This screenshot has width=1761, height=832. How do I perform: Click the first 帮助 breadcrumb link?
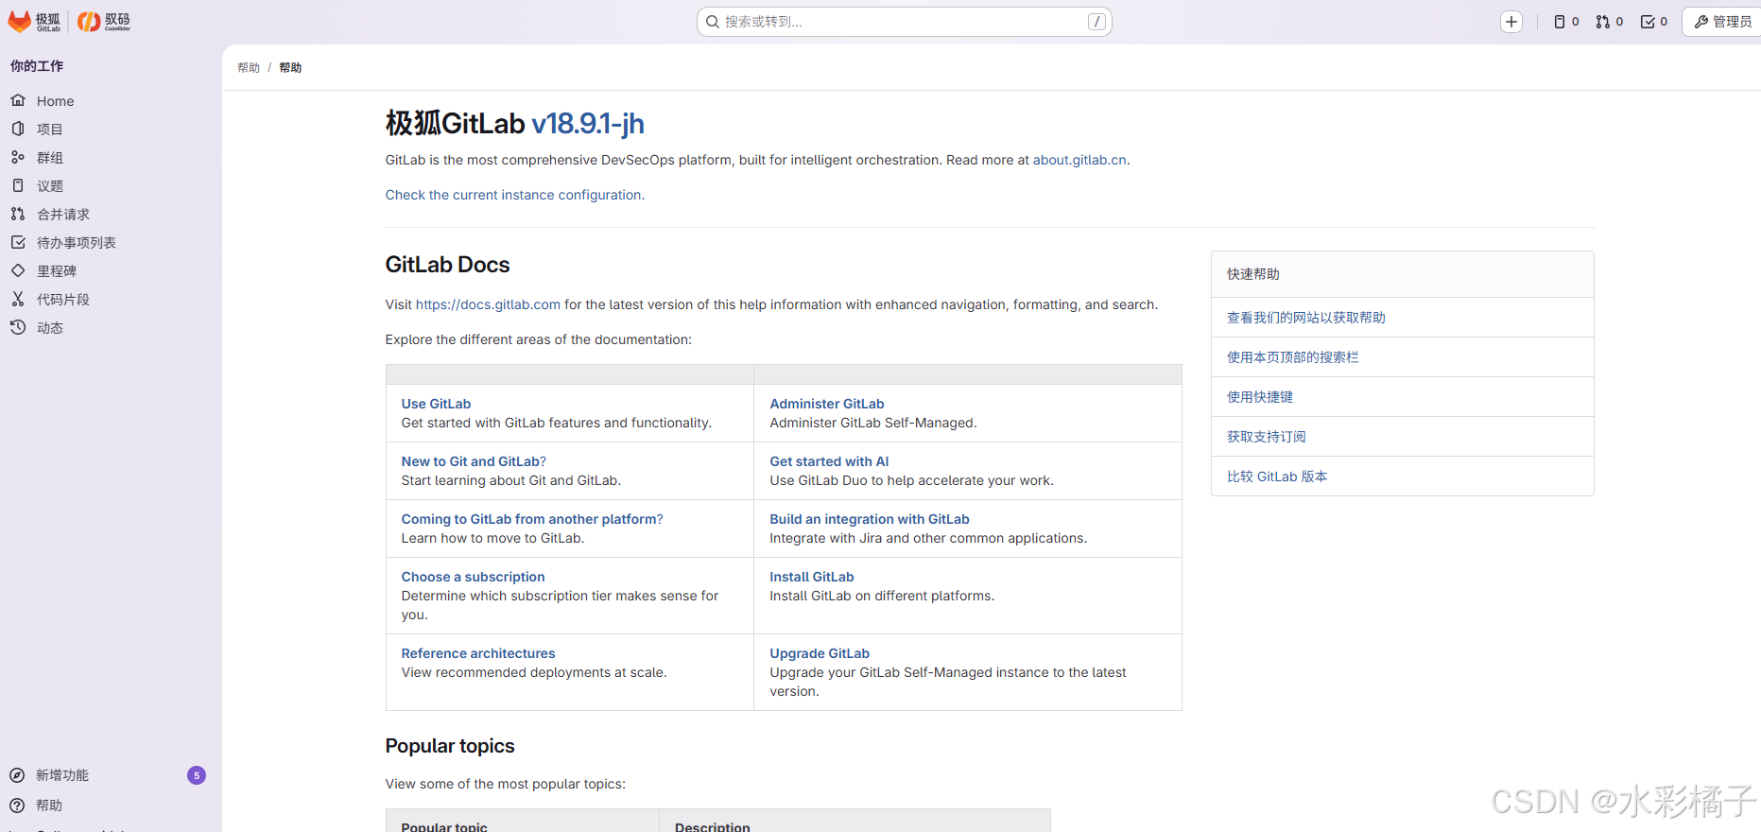coord(249,68)
